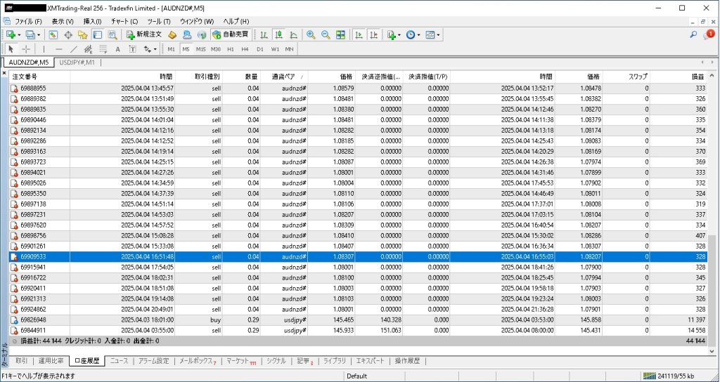Select the crosshair cursor tool
This screenshot has height=382, width=720.
pyautogui.click(x=26, y=49)
